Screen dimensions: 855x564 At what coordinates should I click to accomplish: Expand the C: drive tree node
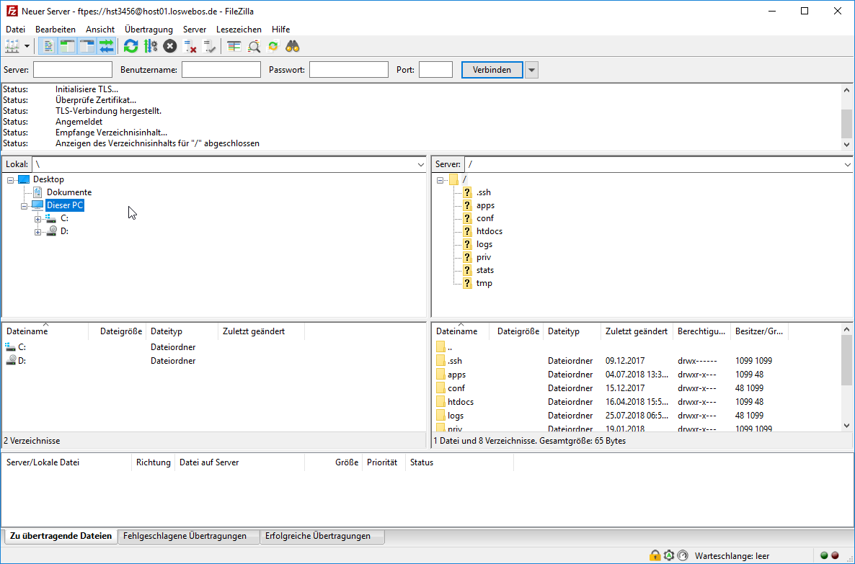(38, 218)
